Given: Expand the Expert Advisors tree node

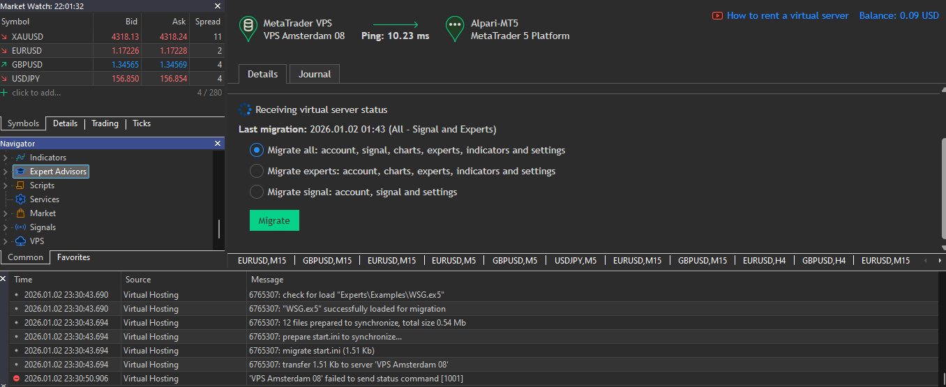Looking at the screenshot, I should (x=6, y=172).
